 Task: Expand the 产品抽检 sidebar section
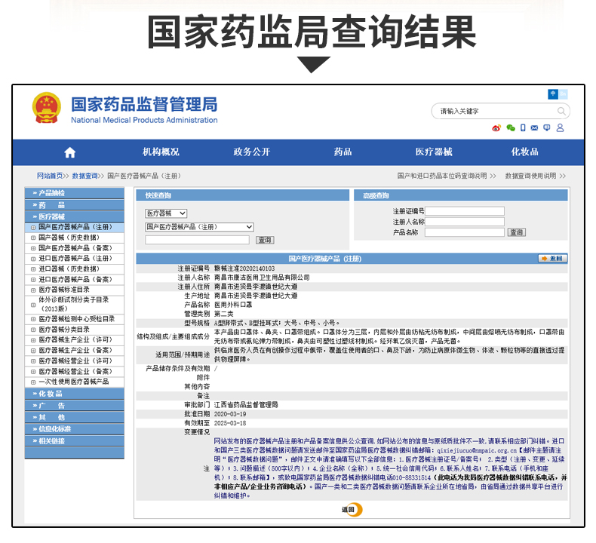75,193
